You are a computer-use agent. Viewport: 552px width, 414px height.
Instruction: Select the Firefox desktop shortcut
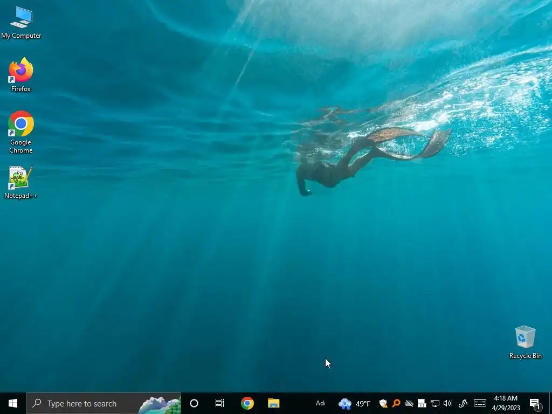pos(21,75)
